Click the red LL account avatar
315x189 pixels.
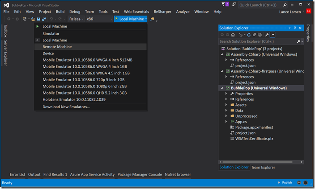(309, 11)
